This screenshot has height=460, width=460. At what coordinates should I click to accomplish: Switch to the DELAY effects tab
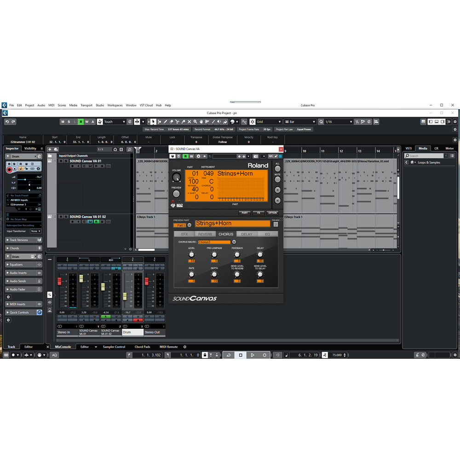tap(247, 234)
